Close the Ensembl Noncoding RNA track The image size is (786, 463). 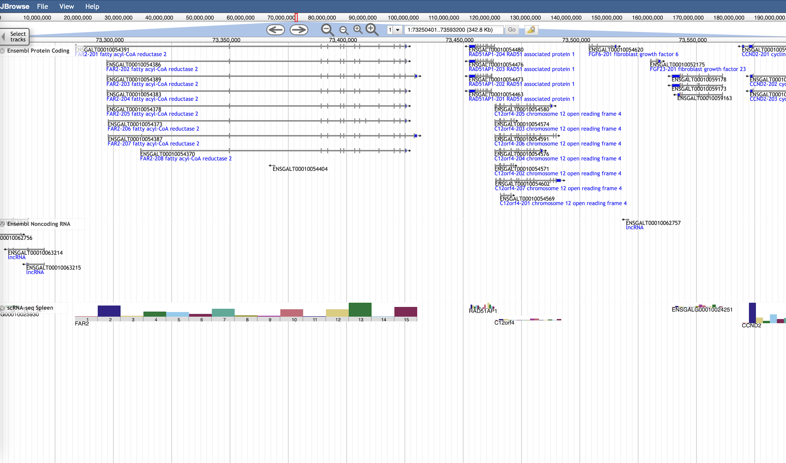(3, 224)
